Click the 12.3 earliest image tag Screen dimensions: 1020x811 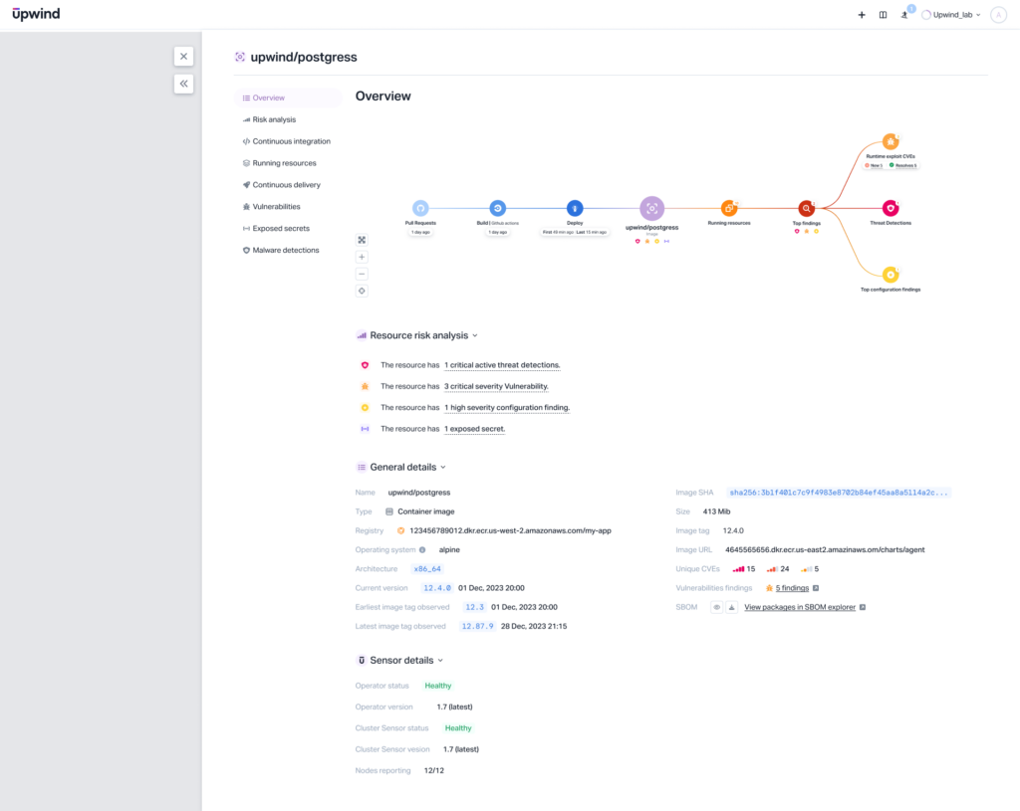[x=474, y=608]
